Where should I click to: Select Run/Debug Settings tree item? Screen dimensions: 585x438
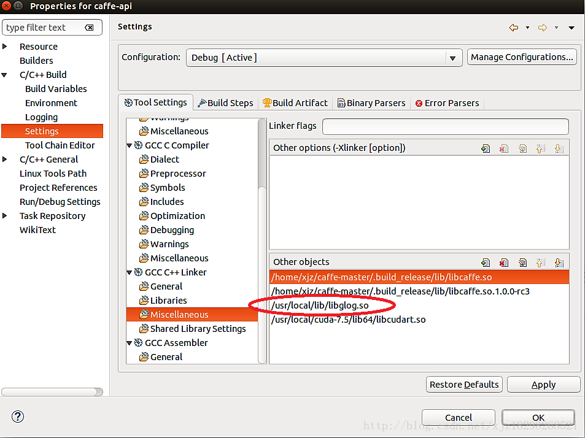[60, 202]
